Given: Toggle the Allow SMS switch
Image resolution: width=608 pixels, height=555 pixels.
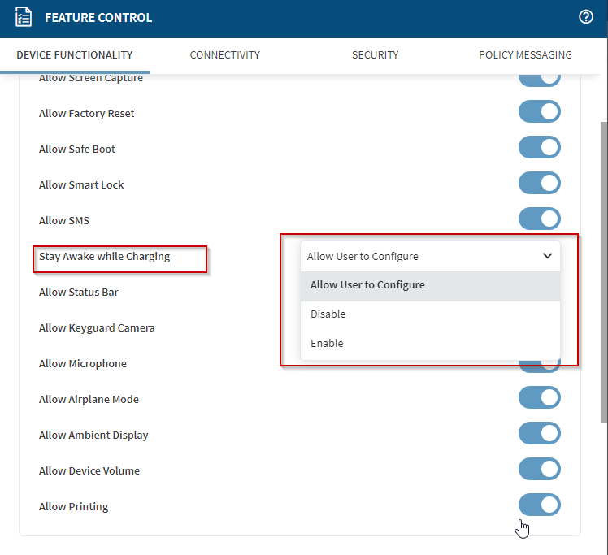Looking at the screenshot, I should click(x=540, y=219).
